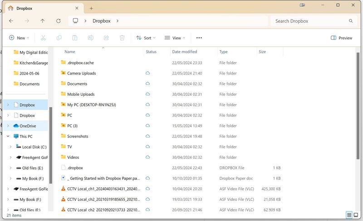Open the Sort dropdown menu
363x221 pixels.
click(x=146, y=38)
